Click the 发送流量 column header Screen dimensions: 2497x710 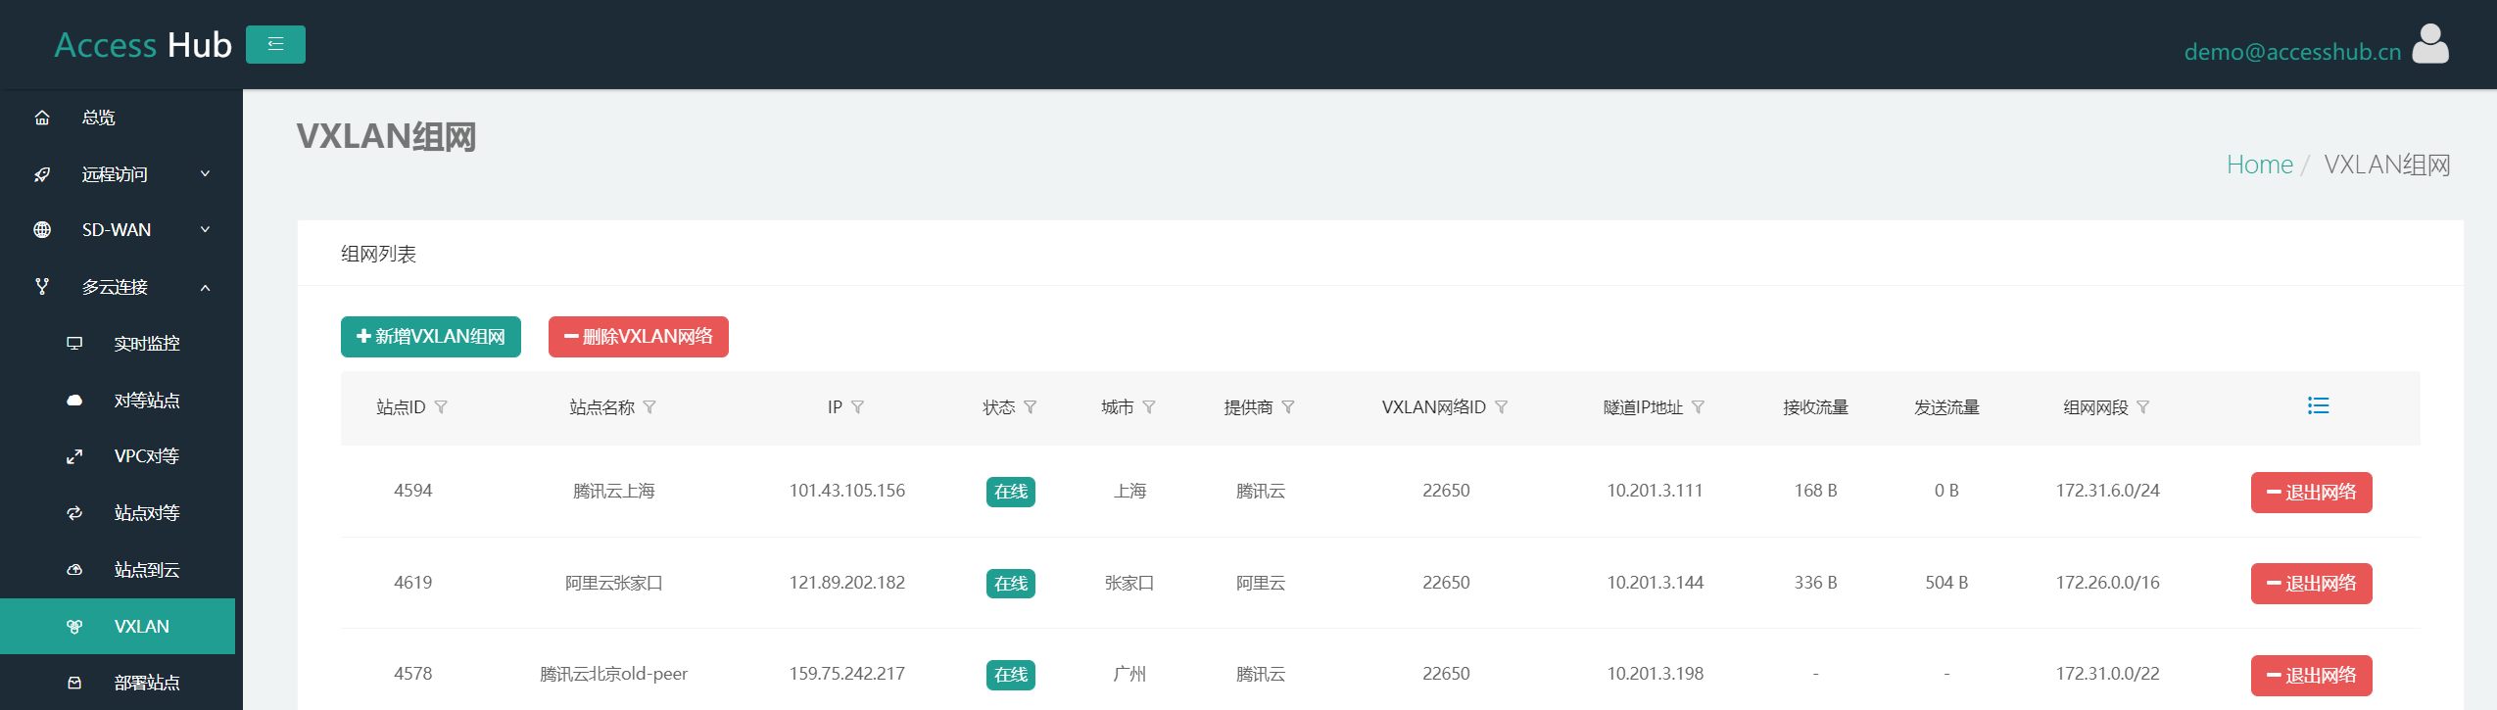click(x=1946, y=407)
